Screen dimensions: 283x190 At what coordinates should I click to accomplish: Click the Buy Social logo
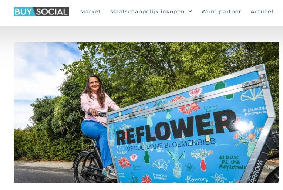(x=41, y=11)
